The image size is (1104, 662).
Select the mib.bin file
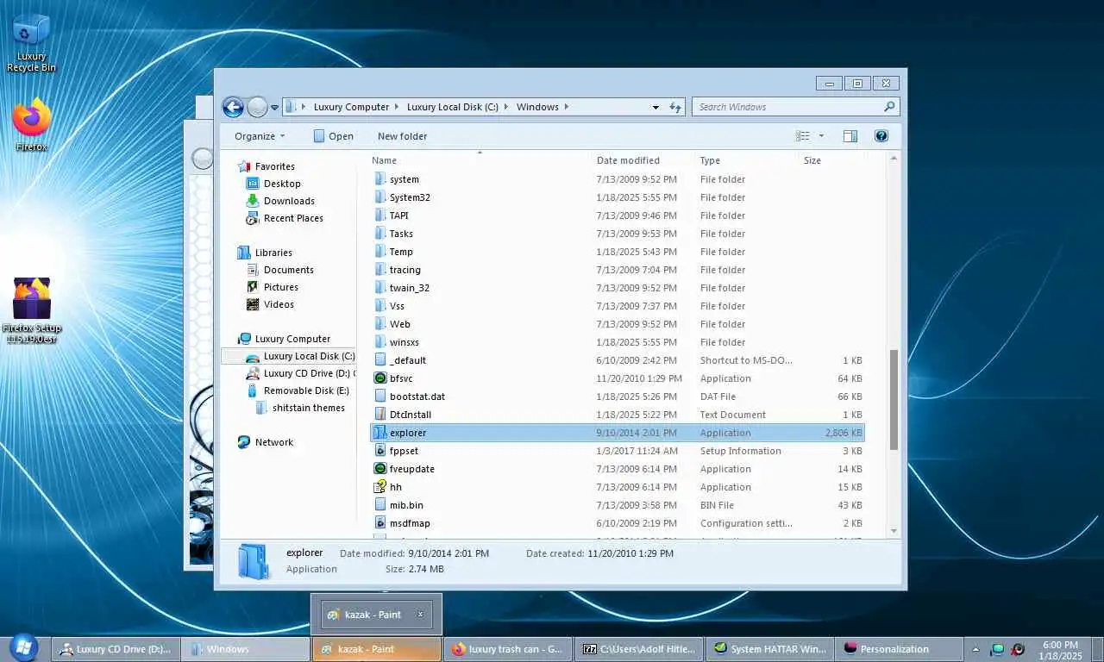tap(406, 505)
